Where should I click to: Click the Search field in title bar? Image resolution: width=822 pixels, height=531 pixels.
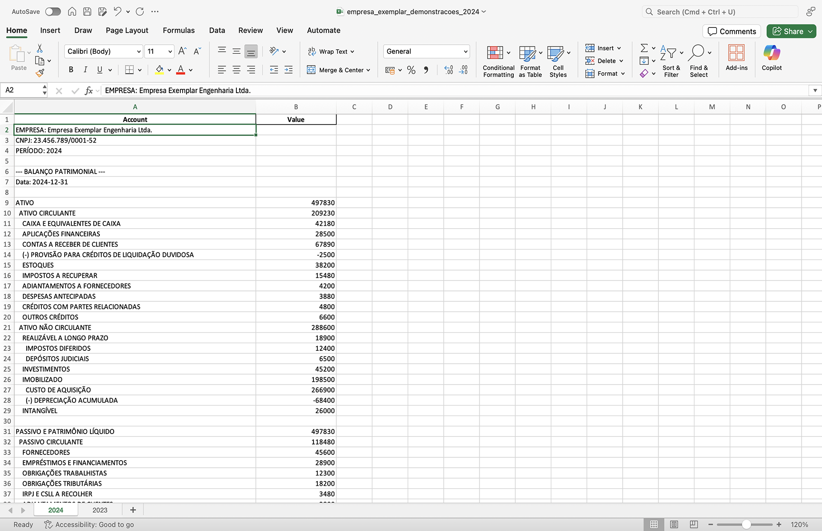(720, 12)
